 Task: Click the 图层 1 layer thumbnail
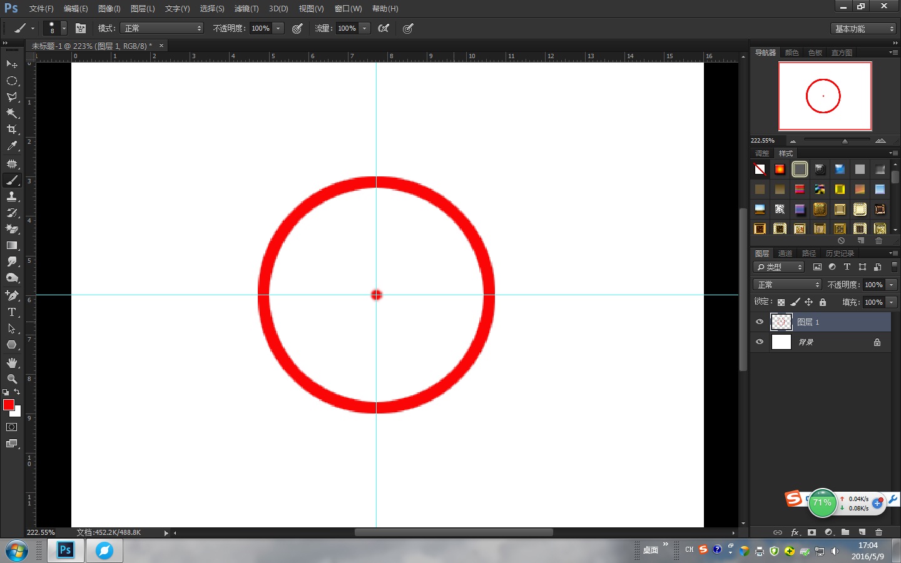click(x=781, y=322)
